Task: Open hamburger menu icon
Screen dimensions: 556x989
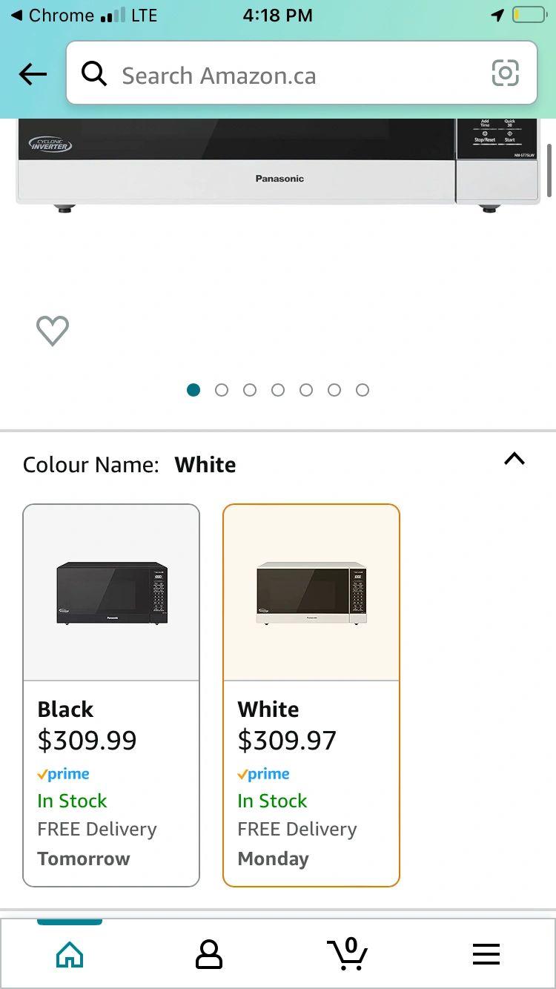Action: [486, 953]
